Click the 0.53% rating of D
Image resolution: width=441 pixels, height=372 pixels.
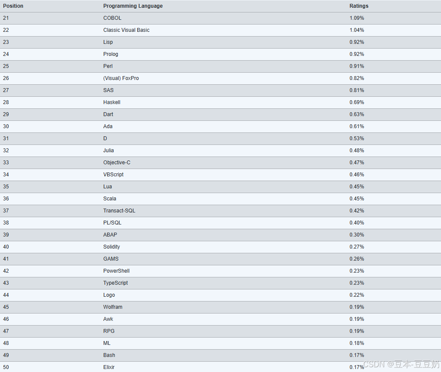tap(357, 138)
